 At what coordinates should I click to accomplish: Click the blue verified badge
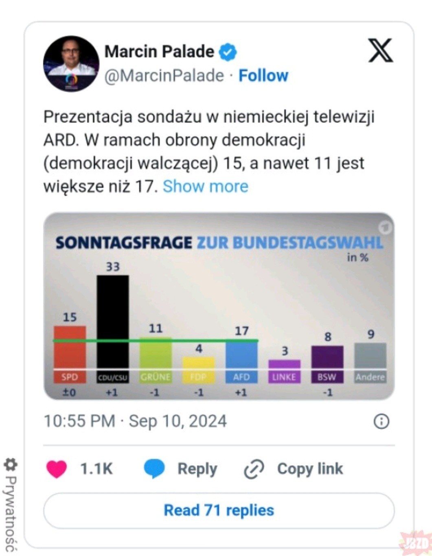tap(228, 52)
